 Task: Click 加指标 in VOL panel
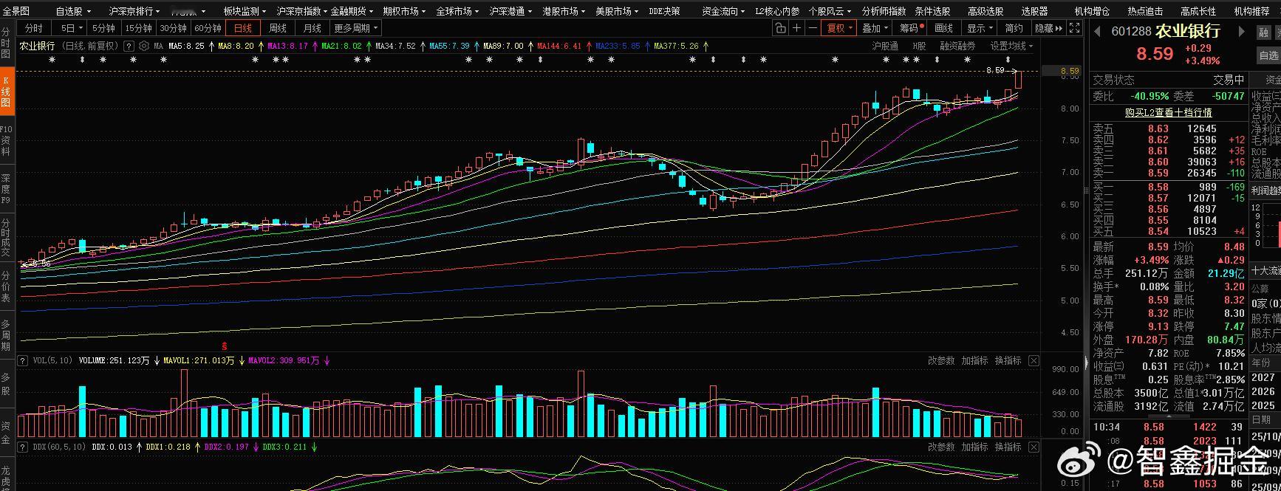click(974, 360)
